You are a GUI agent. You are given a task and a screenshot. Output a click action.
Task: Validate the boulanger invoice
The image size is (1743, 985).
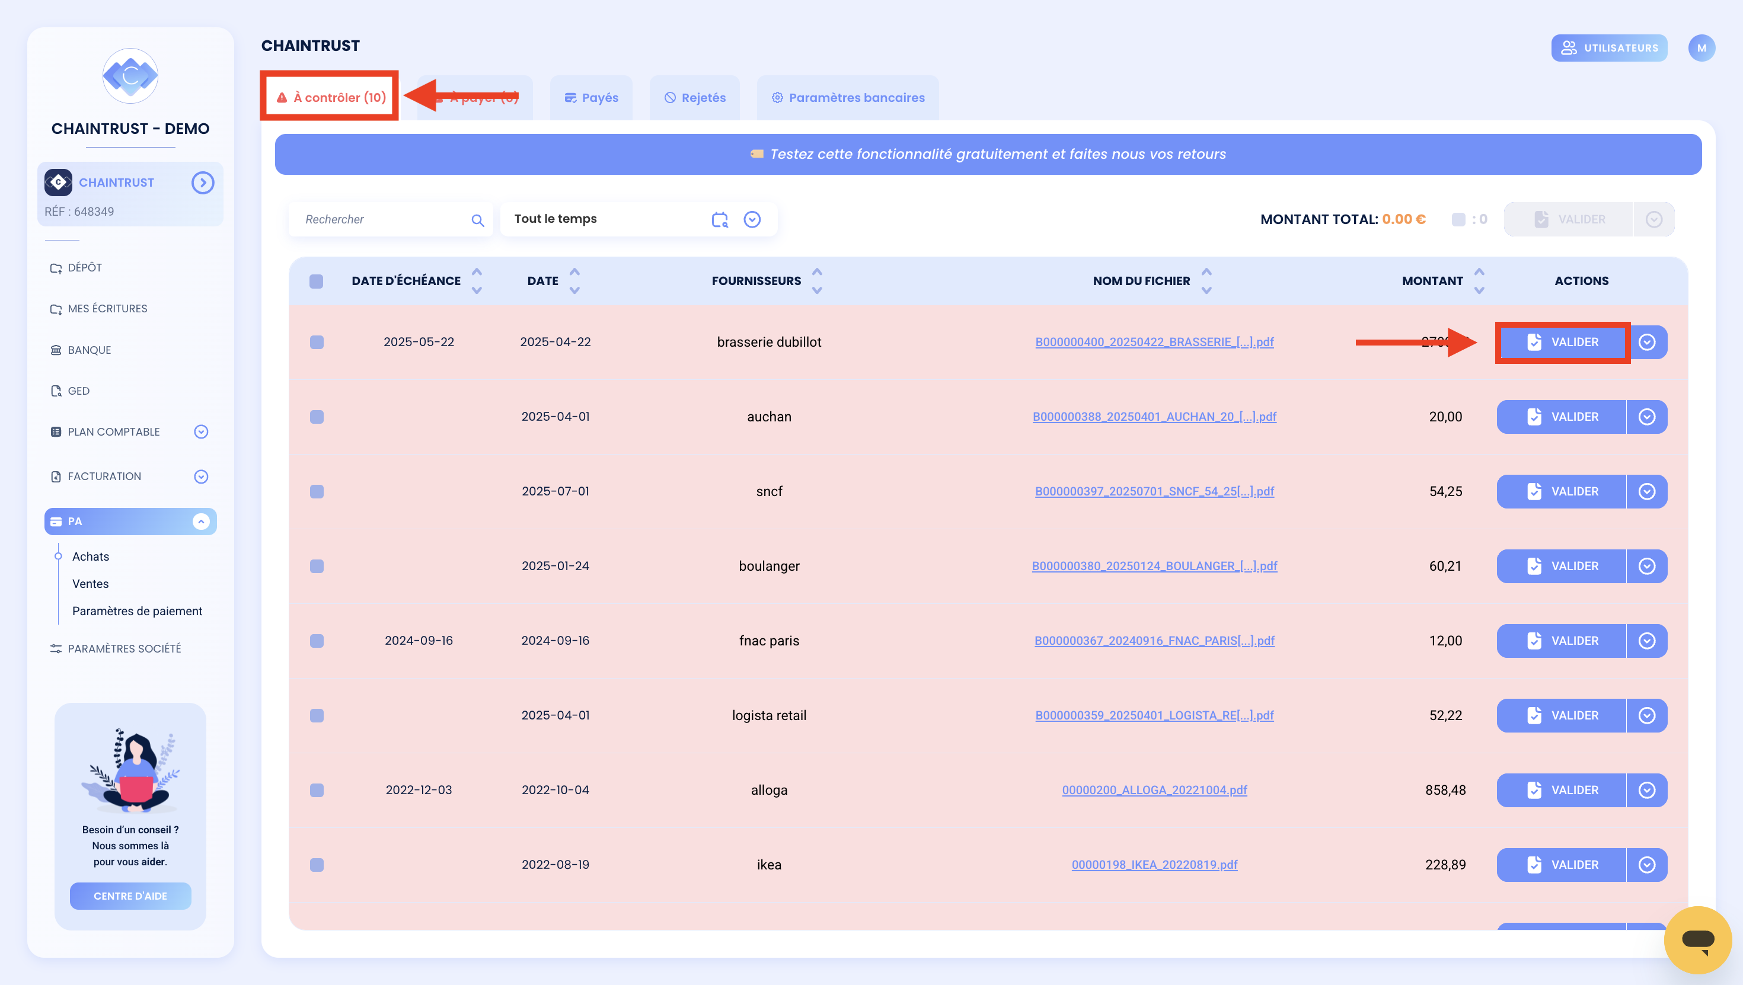point(1561,566)
